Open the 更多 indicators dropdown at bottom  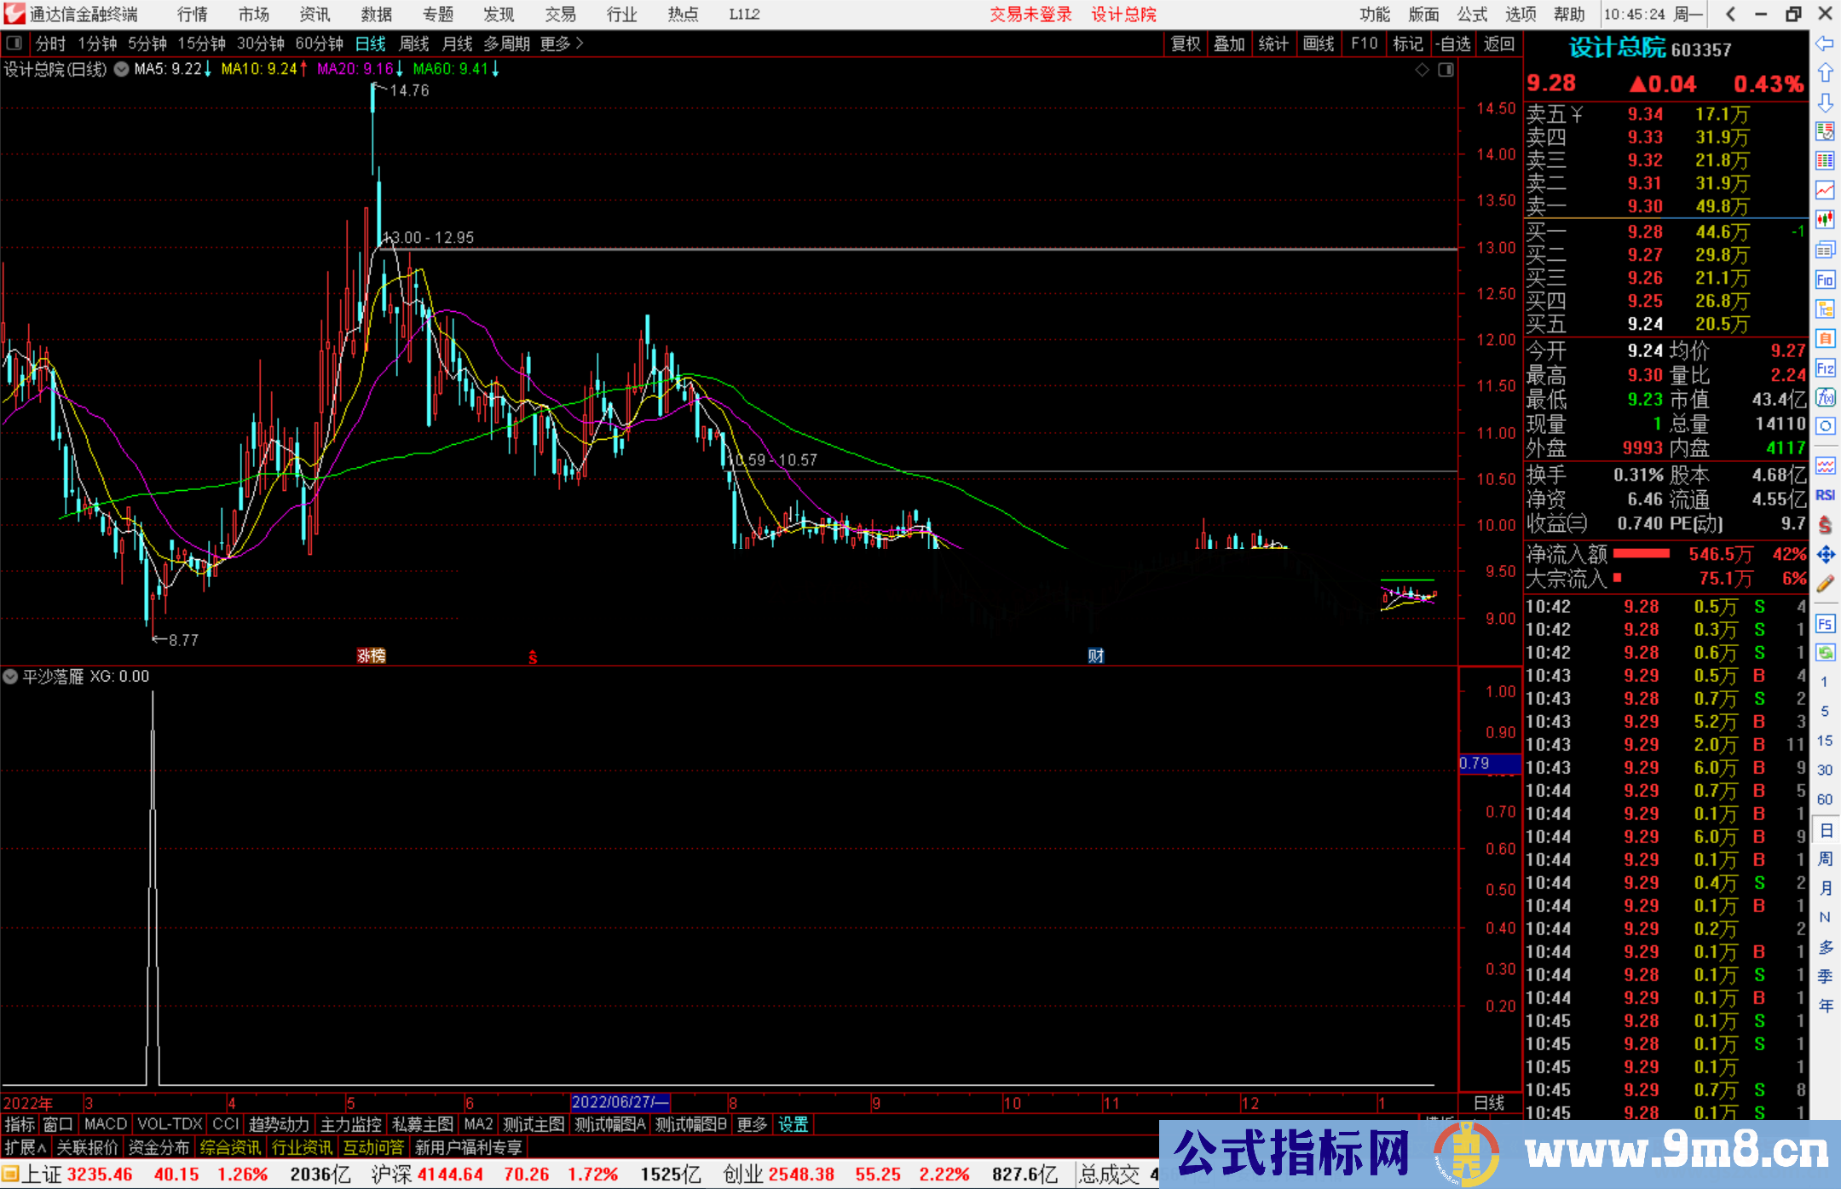coord(750,1124)
